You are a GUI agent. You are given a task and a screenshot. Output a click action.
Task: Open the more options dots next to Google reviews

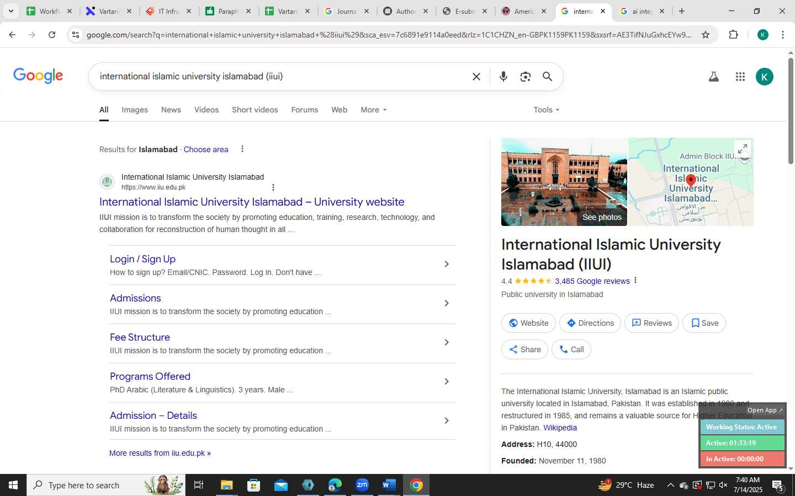(x=635, y=281)
